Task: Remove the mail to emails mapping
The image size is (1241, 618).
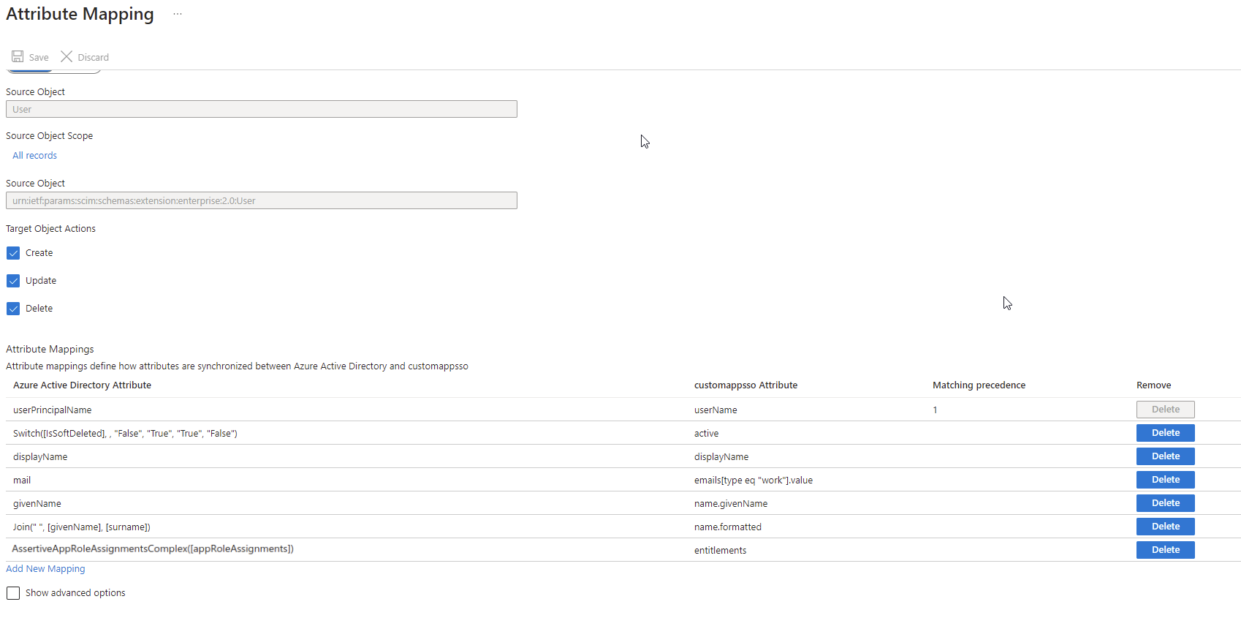Action: click(1165, 480)
